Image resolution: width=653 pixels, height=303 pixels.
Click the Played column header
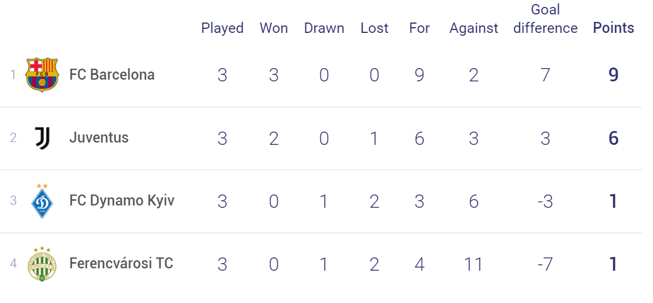tap(222, 28)
